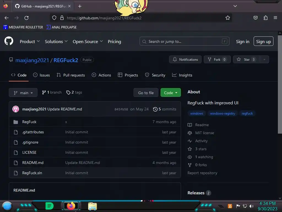This screenshot has width=282, height=212.
Task: Open the .gitignore file
Action: [30, 142]
